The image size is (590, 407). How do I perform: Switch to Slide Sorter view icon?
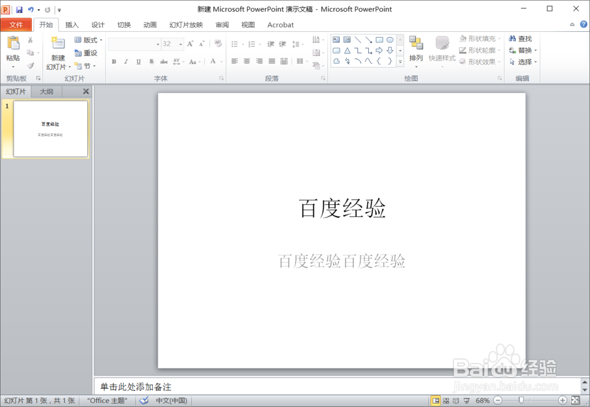click(446, 401)
